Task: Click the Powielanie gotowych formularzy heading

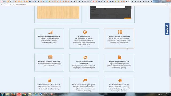Action: [49, 62]
